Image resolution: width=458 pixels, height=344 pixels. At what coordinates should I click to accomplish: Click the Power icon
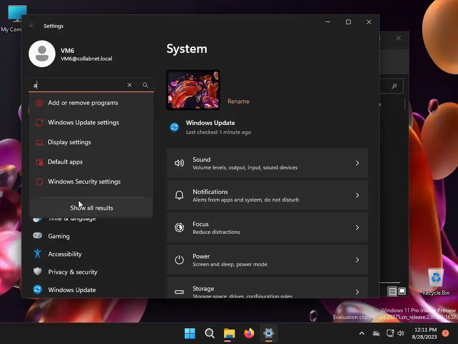tap(179, 260)
